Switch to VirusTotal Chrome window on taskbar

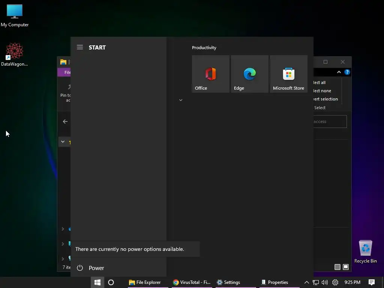[192, 282]
